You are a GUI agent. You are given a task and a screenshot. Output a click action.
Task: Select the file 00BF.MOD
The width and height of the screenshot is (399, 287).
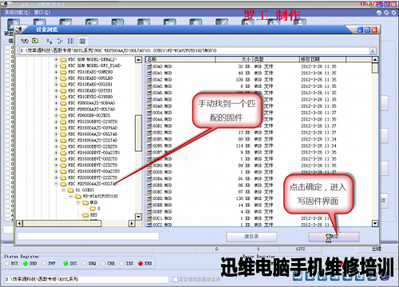click(162, 211)
